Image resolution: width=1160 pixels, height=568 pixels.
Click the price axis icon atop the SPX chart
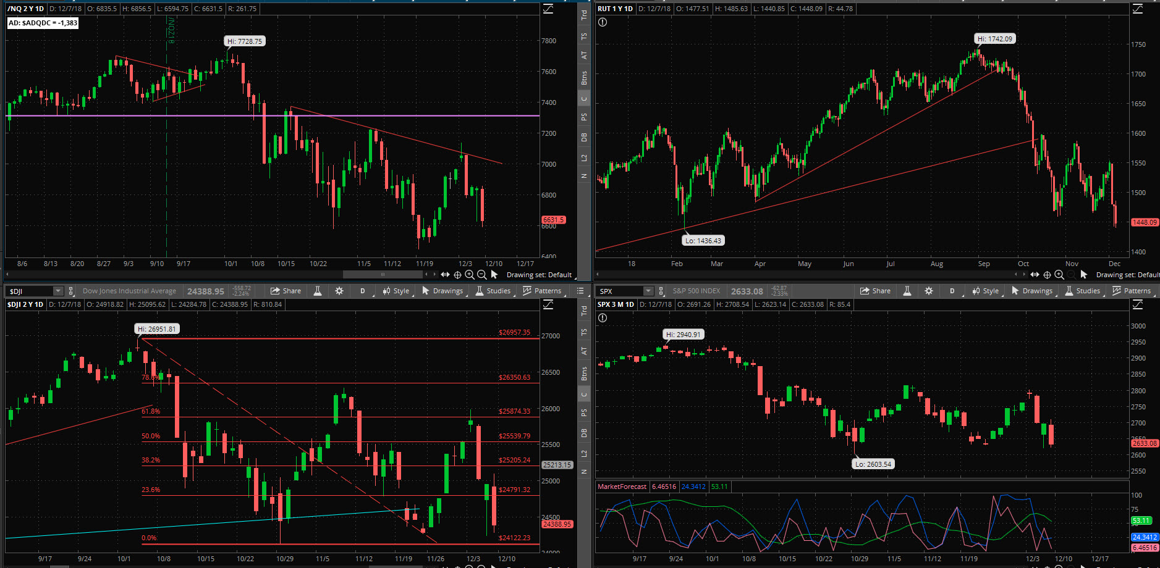tap(1138, 304)
